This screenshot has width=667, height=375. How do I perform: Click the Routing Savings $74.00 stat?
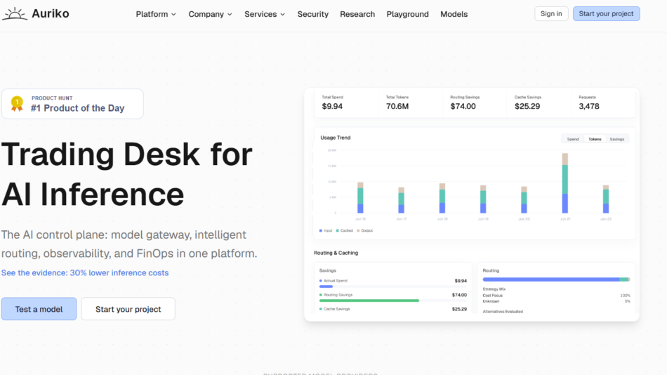pyautogui.click(x=465, y=103)
